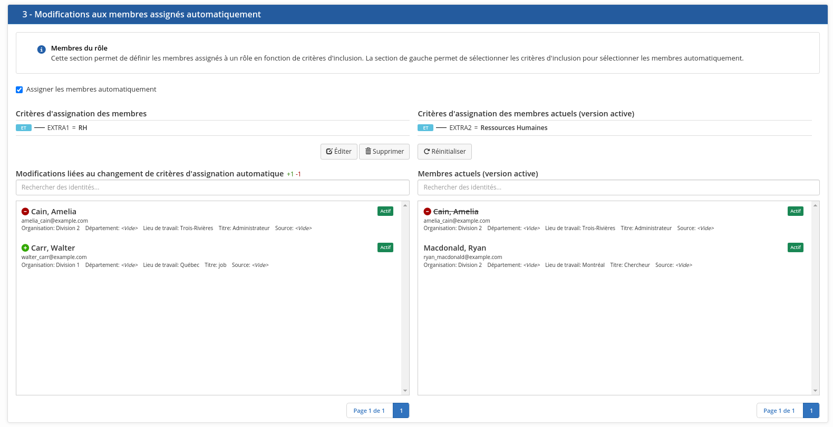Toggle Assigner les membres automatiquement checkbox
This screenshot has width=833, height=427.
click(x=20, y=90)
